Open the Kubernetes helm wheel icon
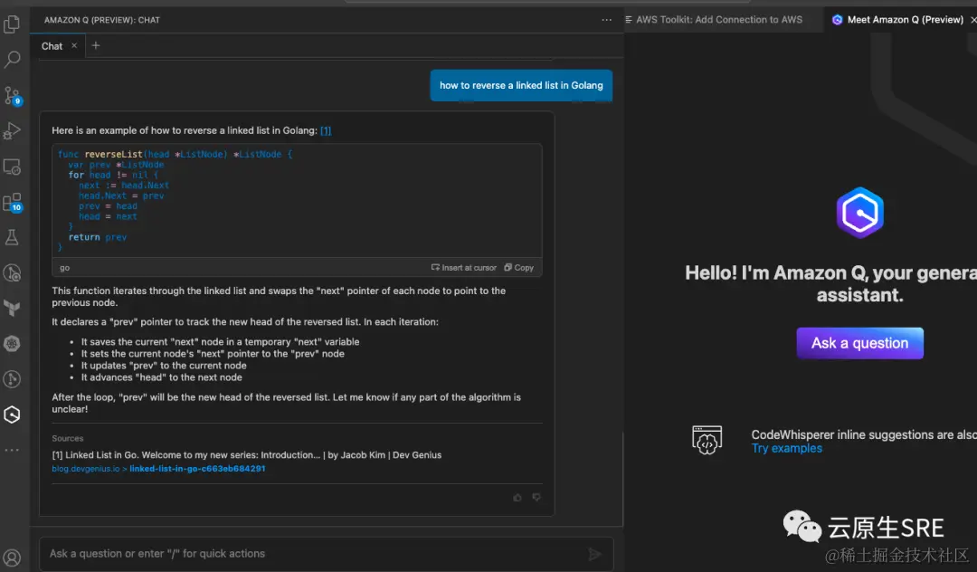Image resolution: width=977 pixels, height=572 pixels. (x=12, y=343)
